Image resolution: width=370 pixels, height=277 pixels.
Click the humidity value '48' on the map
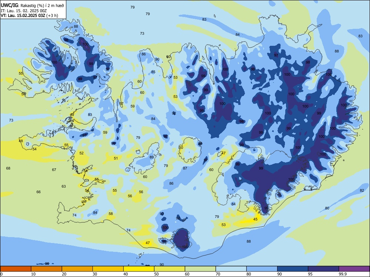coord(21,141)
